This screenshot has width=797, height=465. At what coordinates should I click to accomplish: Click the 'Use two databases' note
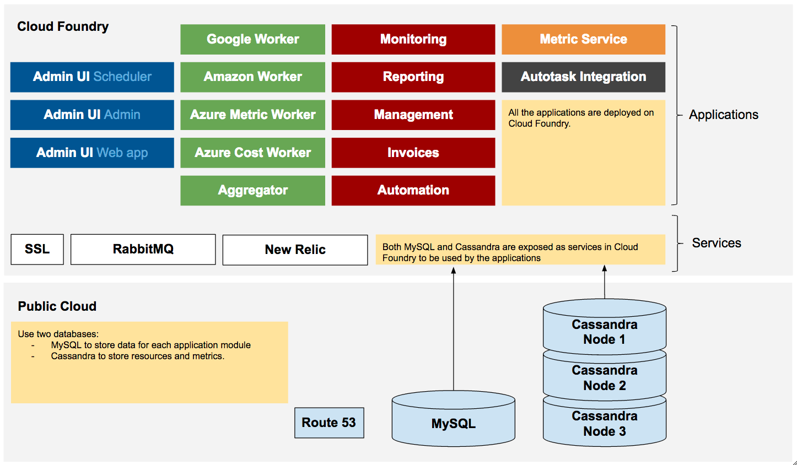[x=149, y=363]
